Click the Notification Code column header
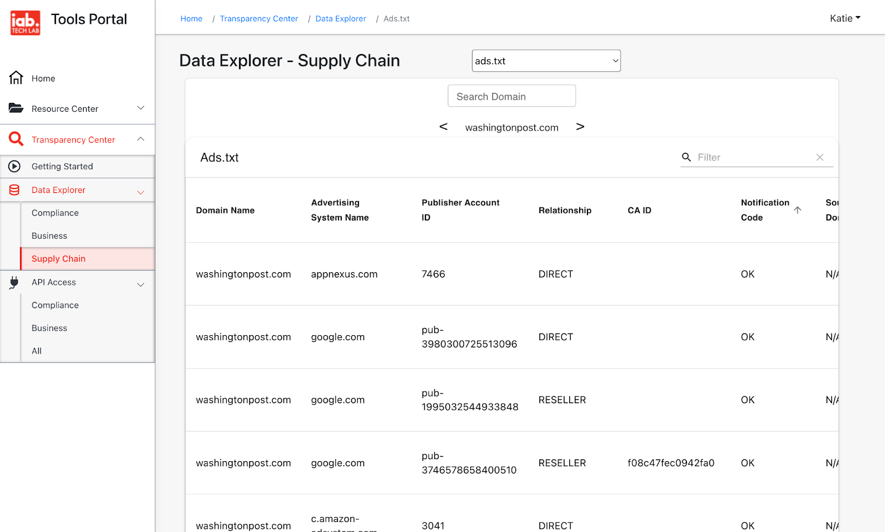Image resolution: width=885 pixels, height=532 pixels. click(x=765, y=210)
